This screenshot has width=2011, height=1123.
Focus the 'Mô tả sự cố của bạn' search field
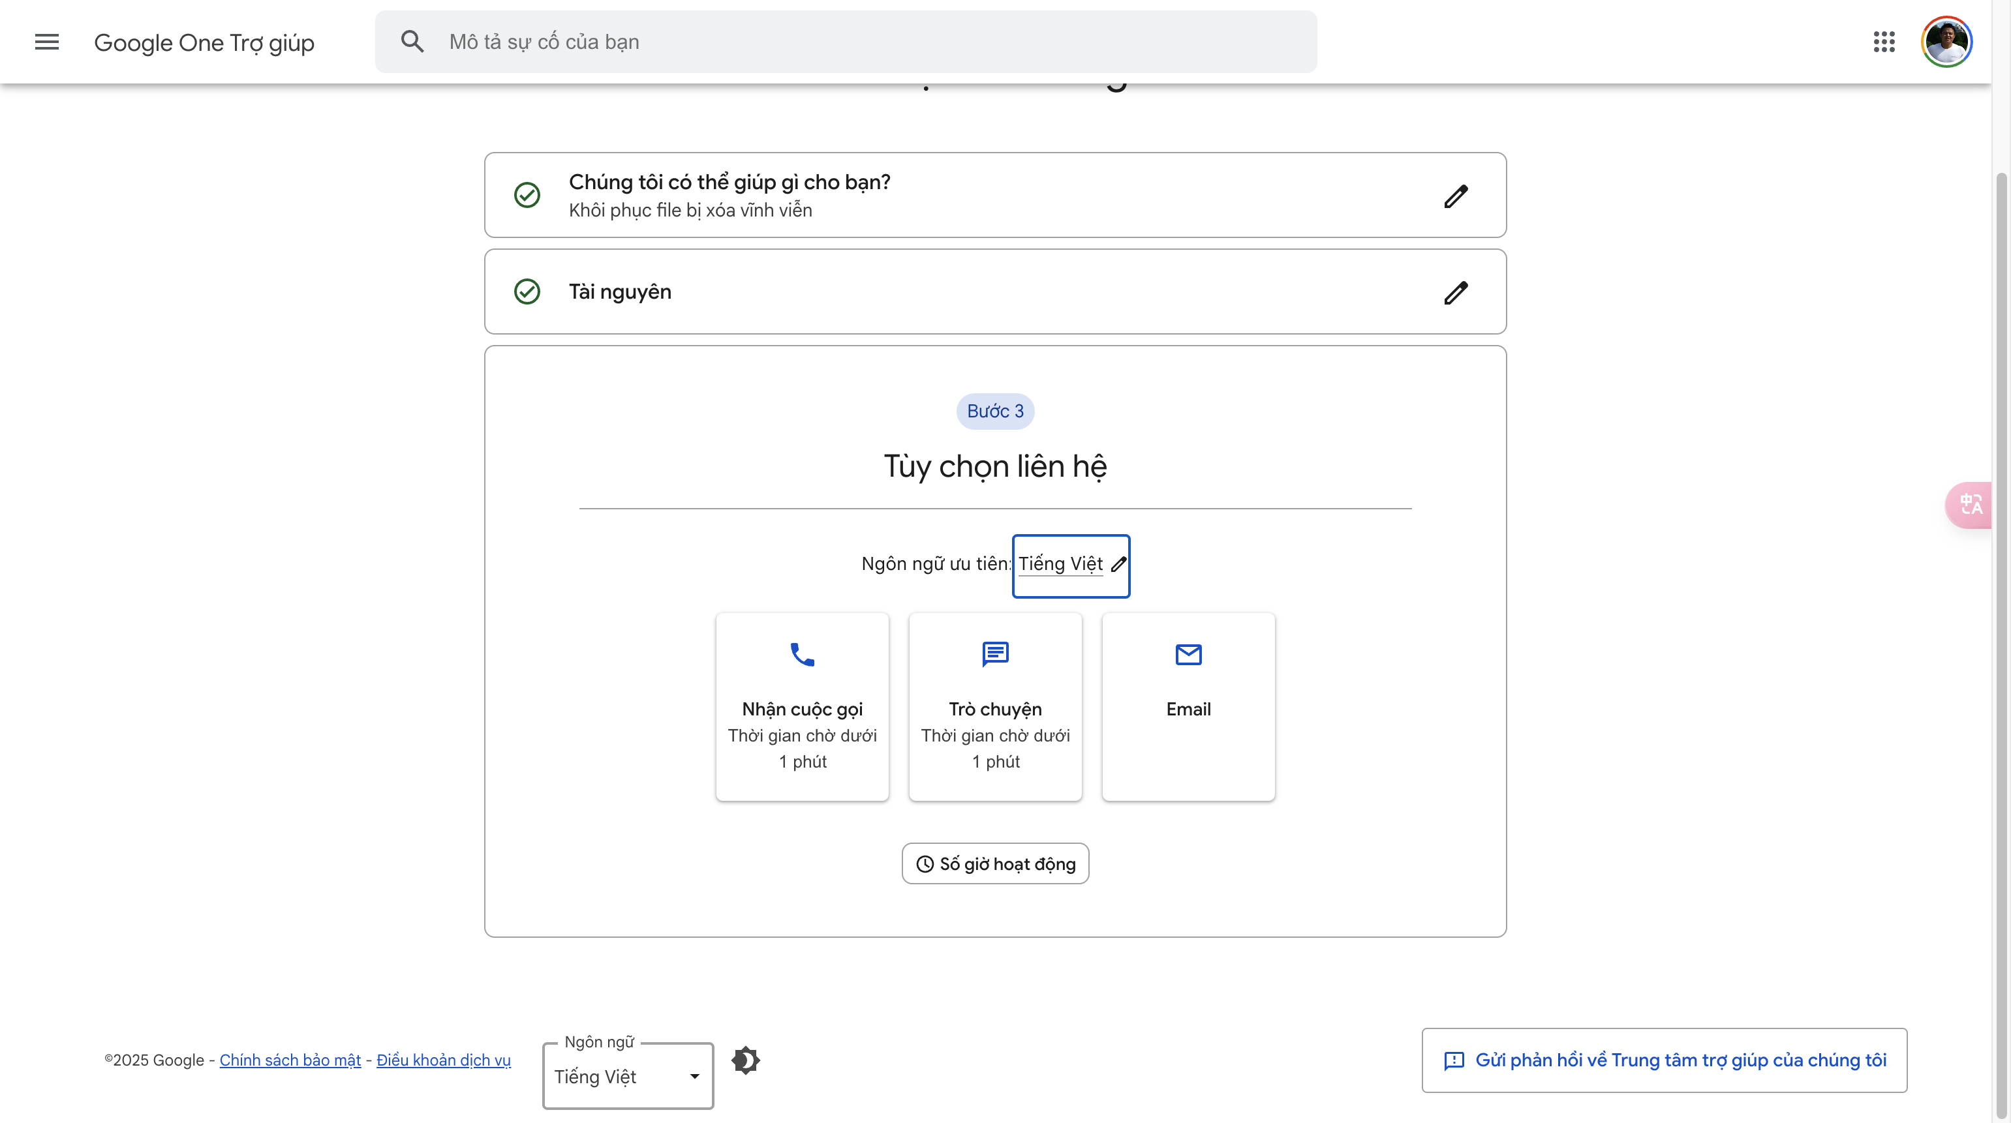[x=846, y=42]
